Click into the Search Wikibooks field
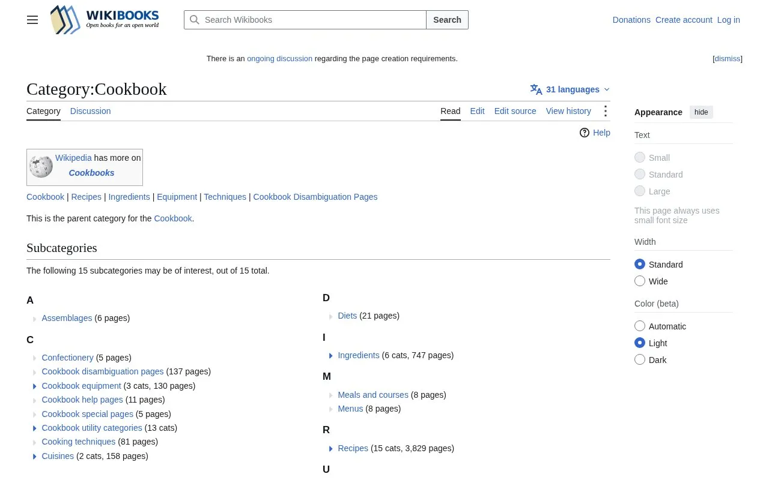 (x=305, y=20)
